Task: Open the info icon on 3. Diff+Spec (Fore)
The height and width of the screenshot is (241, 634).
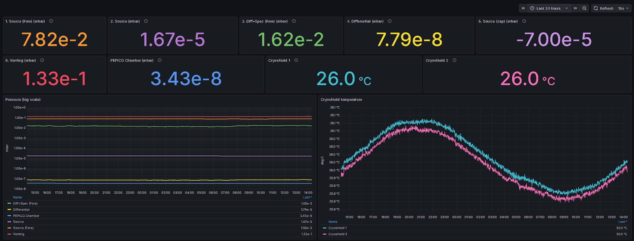Action: 294,21
